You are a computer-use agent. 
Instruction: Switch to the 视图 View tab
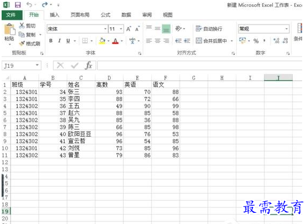pos(167,15)
